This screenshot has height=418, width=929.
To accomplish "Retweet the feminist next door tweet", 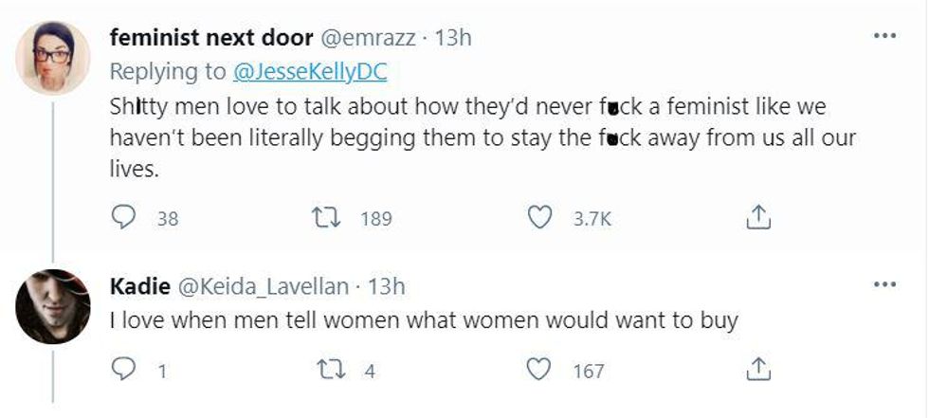I will click(331, 219).
